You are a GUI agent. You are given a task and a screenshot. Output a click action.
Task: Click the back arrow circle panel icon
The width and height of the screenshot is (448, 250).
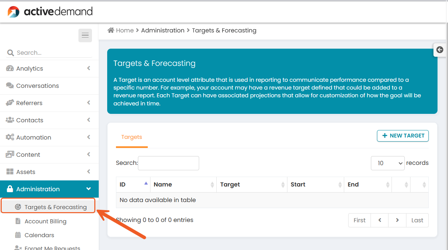[440, 50]
